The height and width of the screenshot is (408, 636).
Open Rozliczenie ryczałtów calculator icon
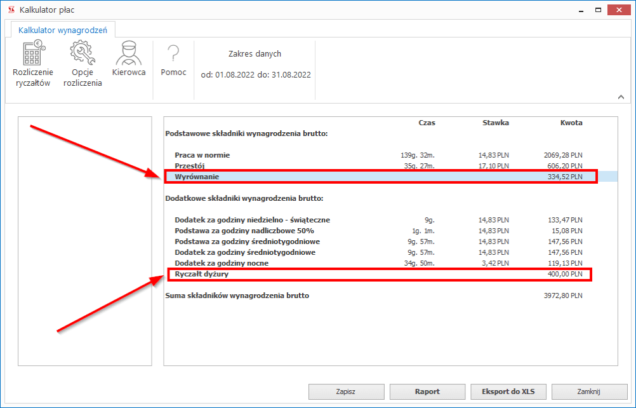tap(33, 54)
